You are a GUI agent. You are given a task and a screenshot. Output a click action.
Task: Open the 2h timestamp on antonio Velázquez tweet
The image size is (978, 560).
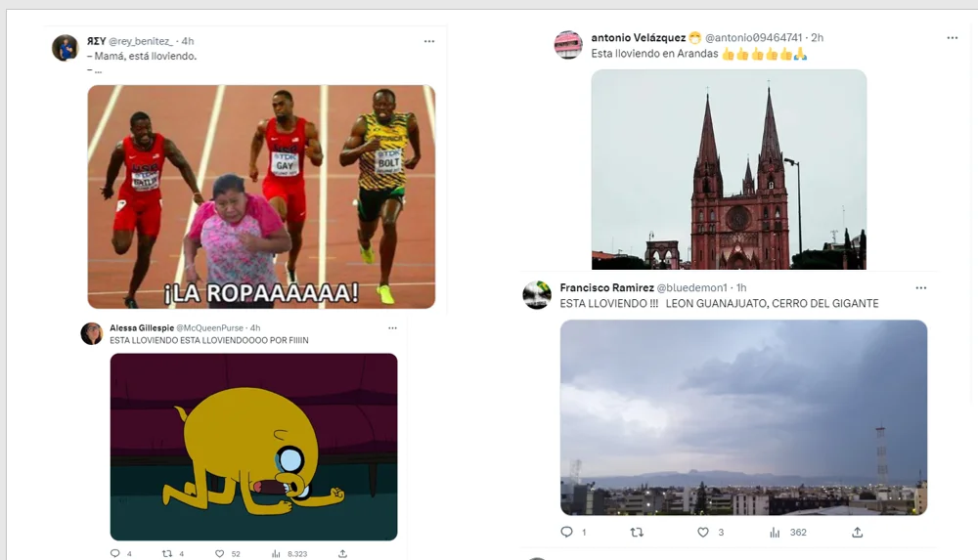[x=817, y=38]
